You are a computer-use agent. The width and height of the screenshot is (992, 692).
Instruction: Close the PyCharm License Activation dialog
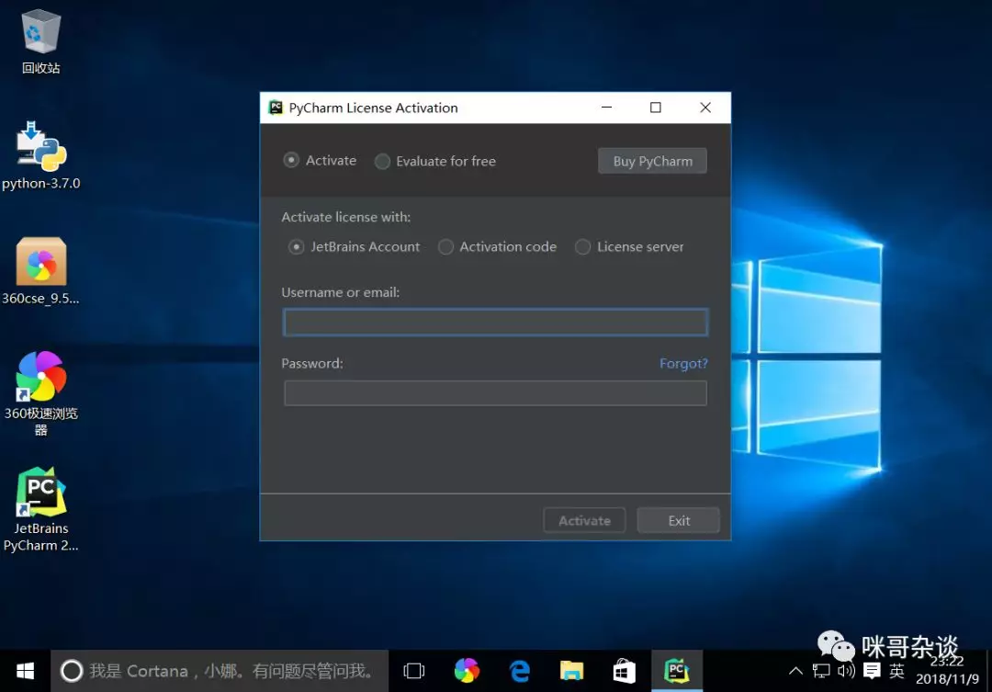point(705,108)
